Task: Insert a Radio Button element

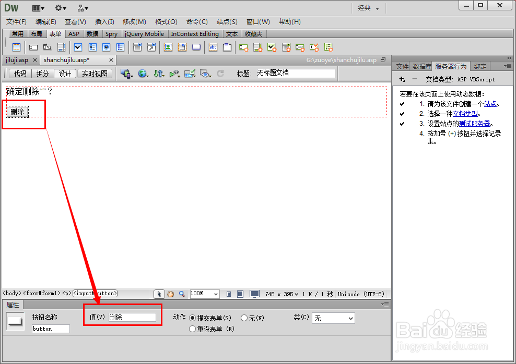Action: (107, 47)
